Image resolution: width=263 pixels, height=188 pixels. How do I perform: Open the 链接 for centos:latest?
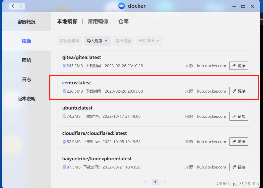click(239, 91)
